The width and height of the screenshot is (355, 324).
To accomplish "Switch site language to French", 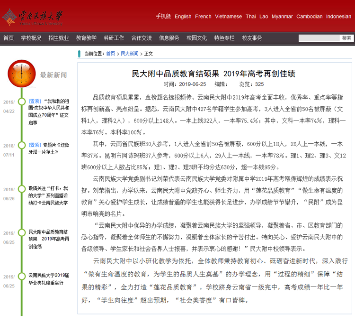I will coord(203,17).
